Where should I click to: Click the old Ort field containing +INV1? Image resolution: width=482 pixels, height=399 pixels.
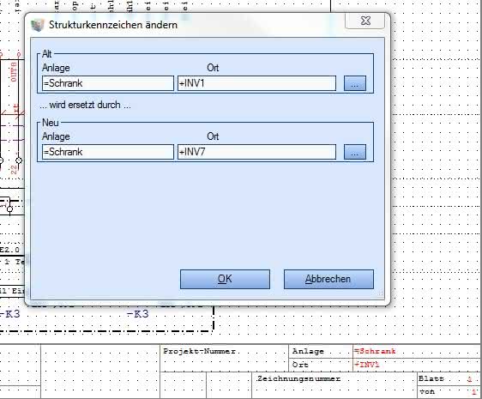pyautogui.click(x=256, y=83)
